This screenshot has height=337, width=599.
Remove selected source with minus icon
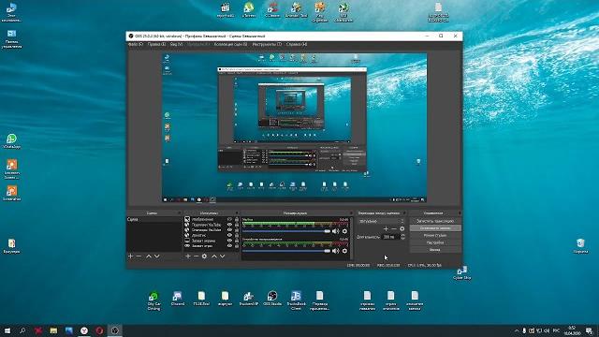coord(196,256)
